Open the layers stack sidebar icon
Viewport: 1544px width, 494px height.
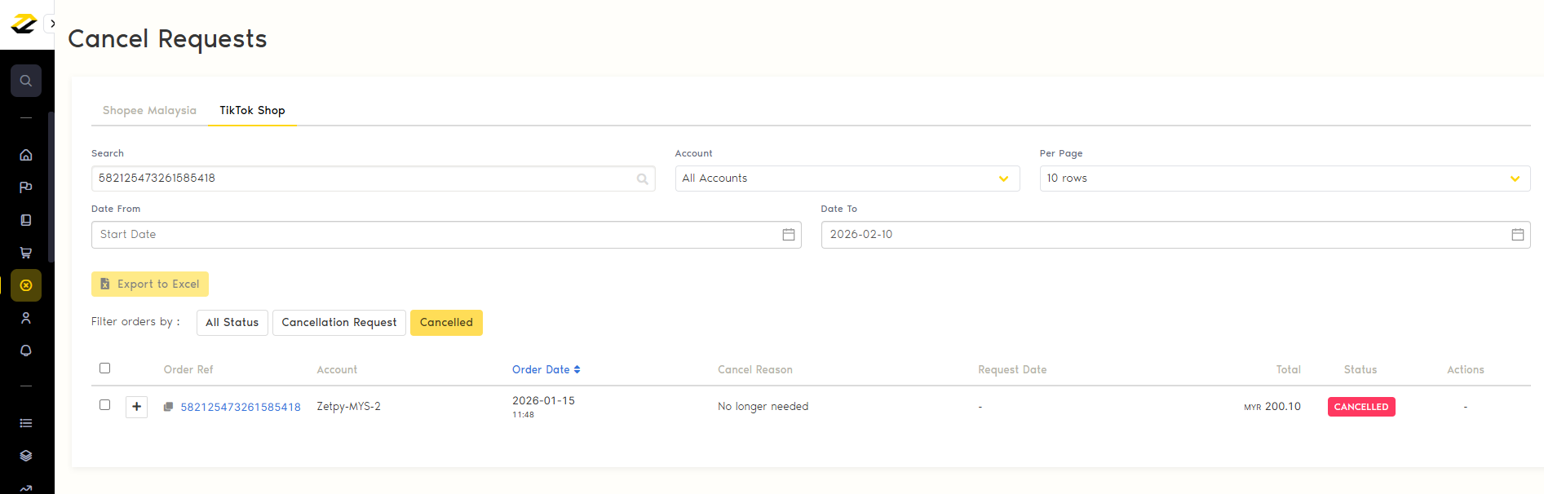tap(26, 456)
